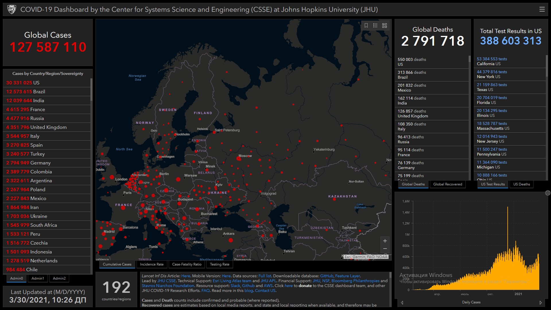
Task: Open the hamburger menu in header
Action: click(542, 9)
